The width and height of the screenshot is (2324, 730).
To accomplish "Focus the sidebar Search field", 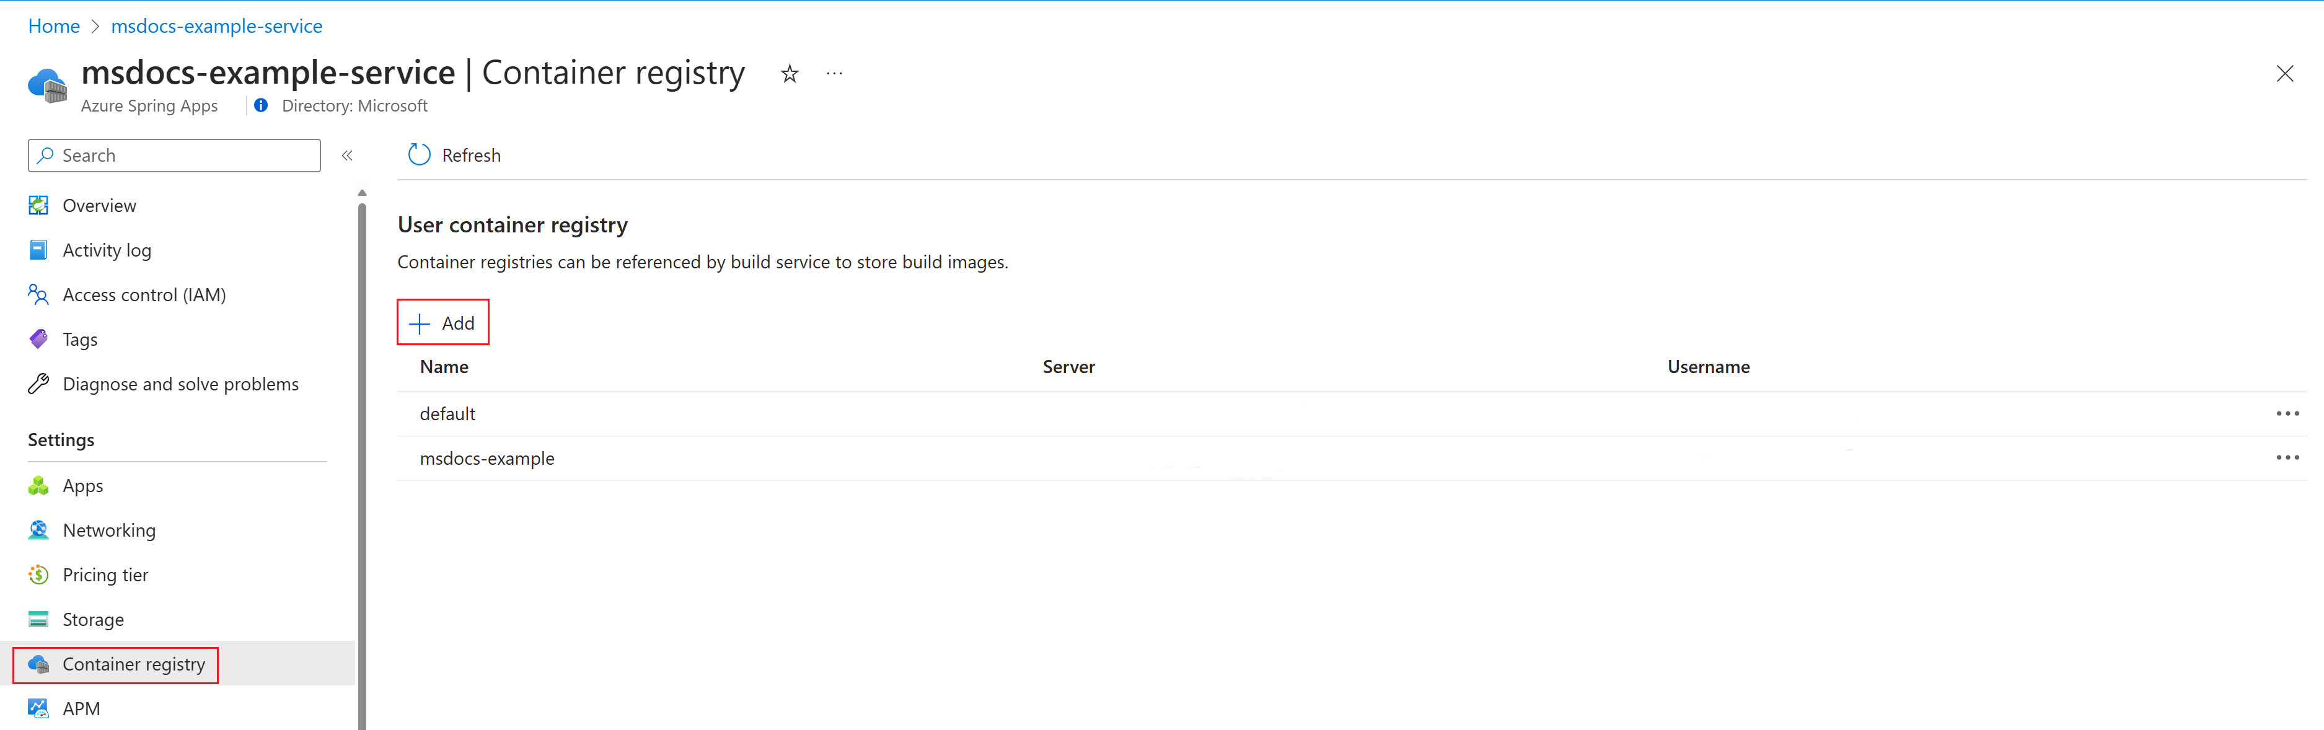I will click(x=174, y=155).
